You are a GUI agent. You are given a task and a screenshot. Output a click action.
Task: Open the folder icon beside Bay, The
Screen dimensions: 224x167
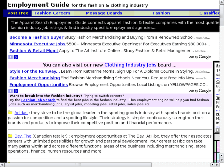click(x=10, y=136)
